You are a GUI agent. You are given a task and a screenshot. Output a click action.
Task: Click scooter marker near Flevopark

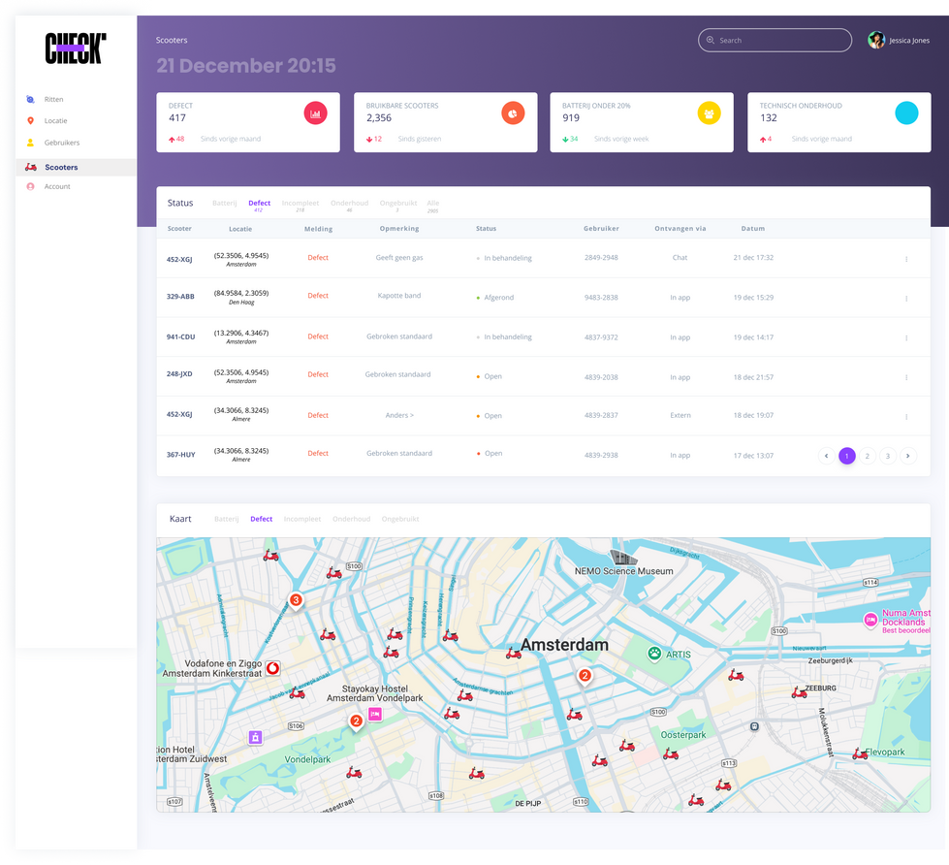pyautogui.click(x=860, y=754)
